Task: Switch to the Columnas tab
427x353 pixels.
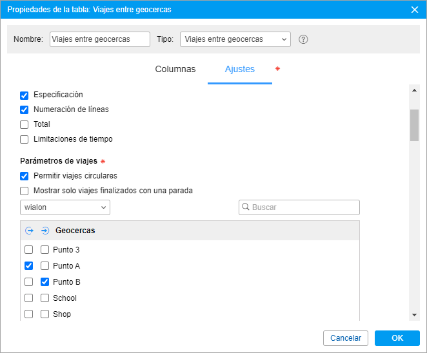Action: click(x=175, y=69)
